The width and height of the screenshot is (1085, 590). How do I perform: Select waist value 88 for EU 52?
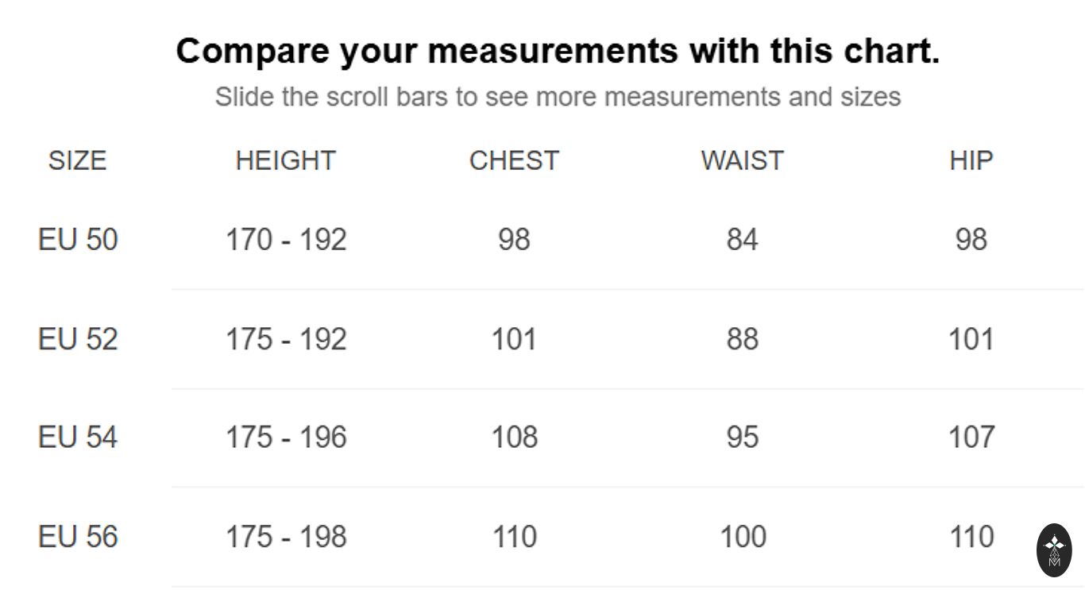click(x=742, y=339)
